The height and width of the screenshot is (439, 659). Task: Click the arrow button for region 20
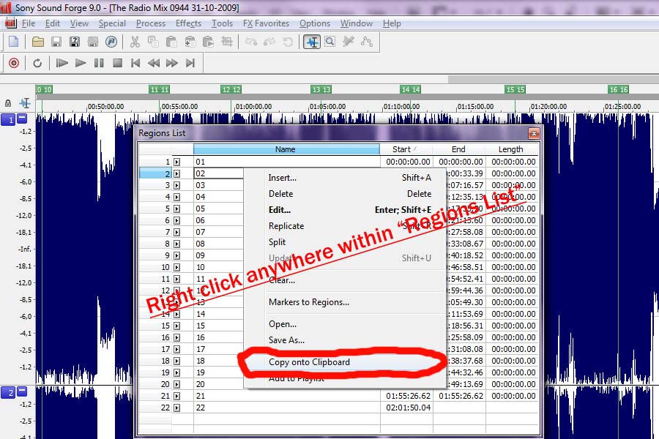point(176,385)
